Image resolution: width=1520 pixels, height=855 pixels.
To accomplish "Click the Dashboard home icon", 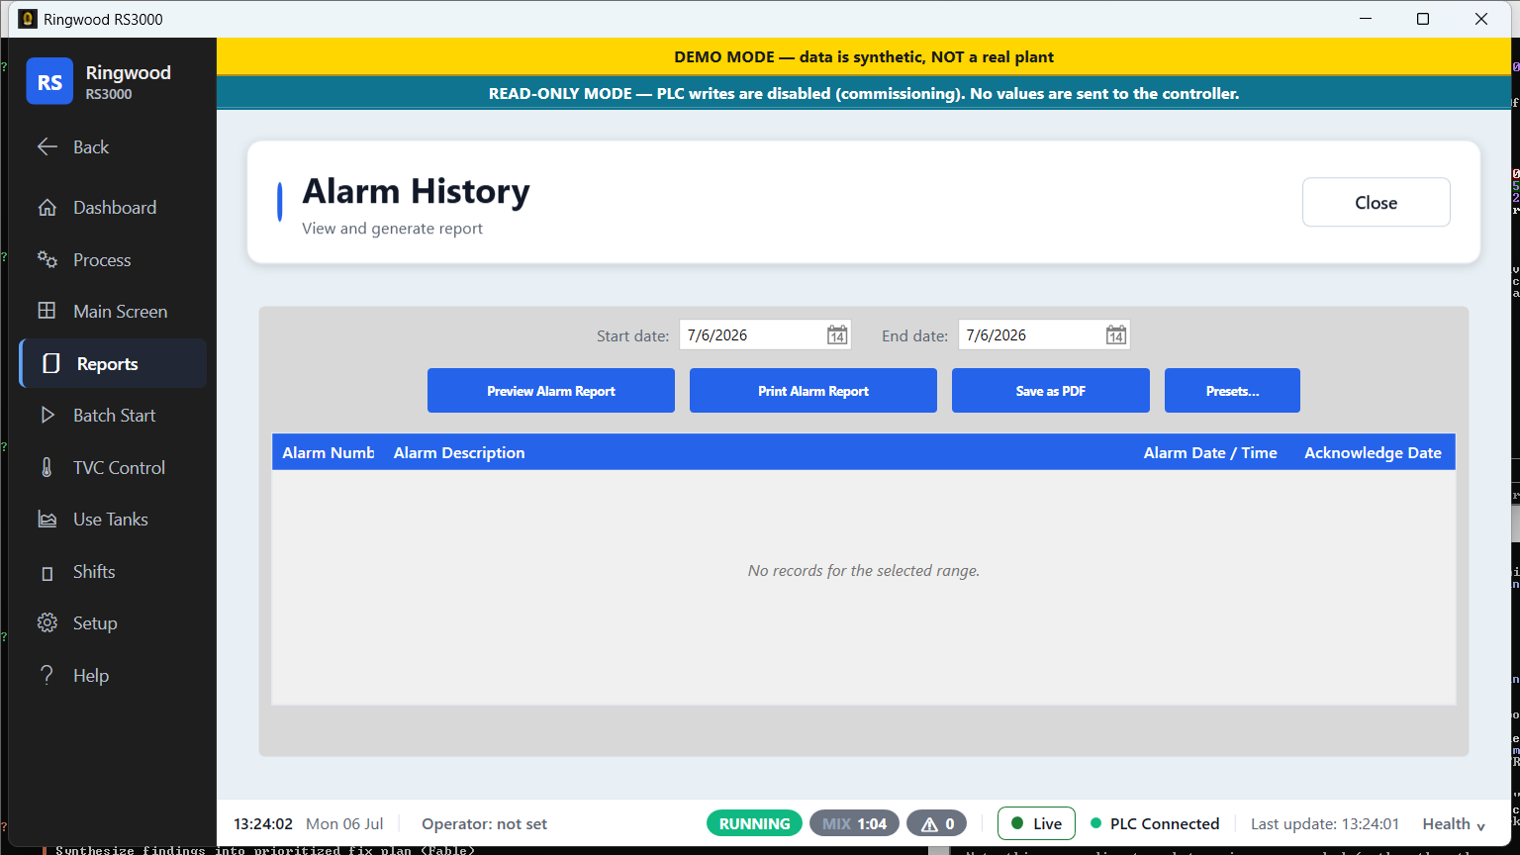I will pos(47,208).
